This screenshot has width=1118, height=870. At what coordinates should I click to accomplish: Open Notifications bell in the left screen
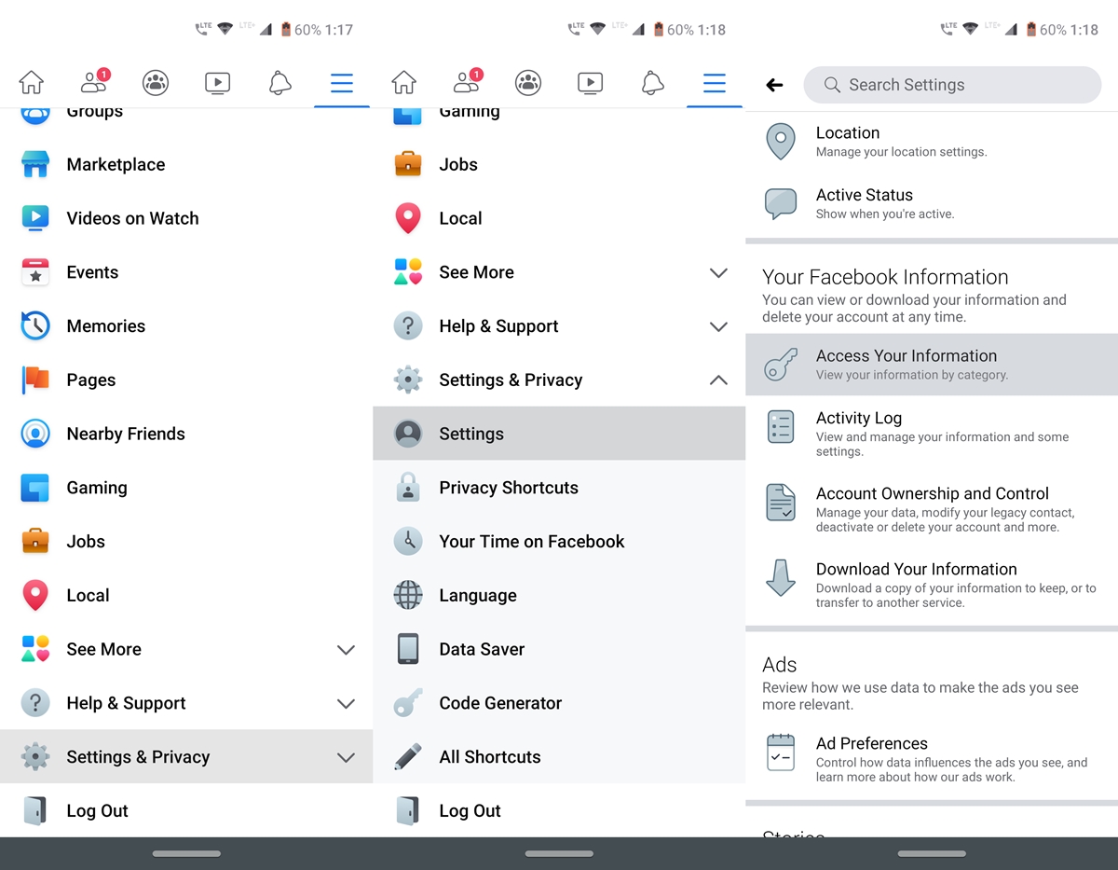279,83
